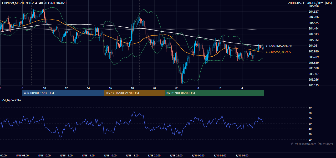Click RSI scale level 30
This screenshot has width=336, height=158.
[x=310, y=134]
